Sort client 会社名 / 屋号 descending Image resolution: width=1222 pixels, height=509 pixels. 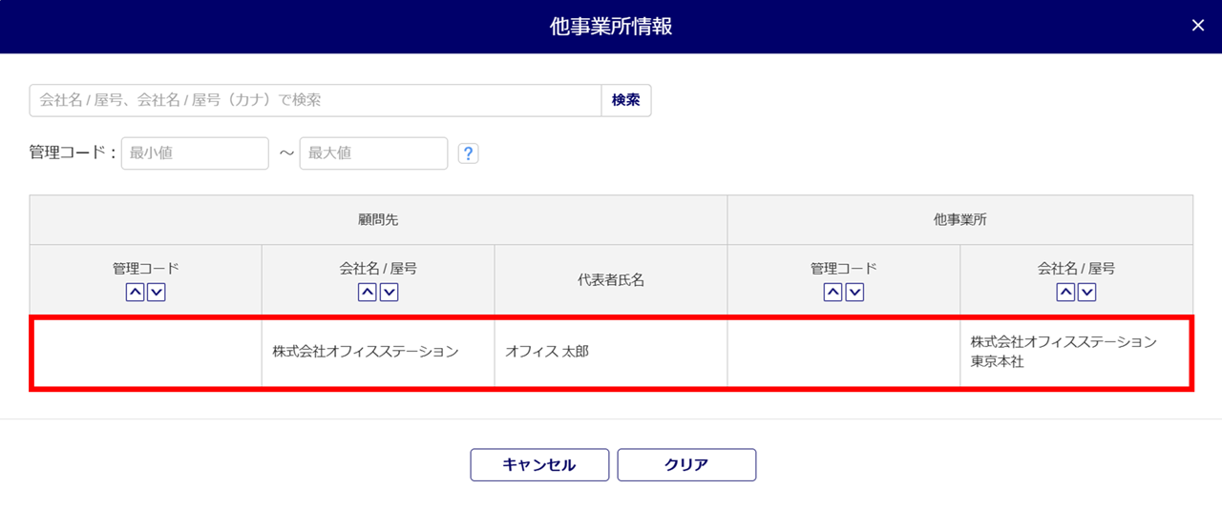click(390, 293)
